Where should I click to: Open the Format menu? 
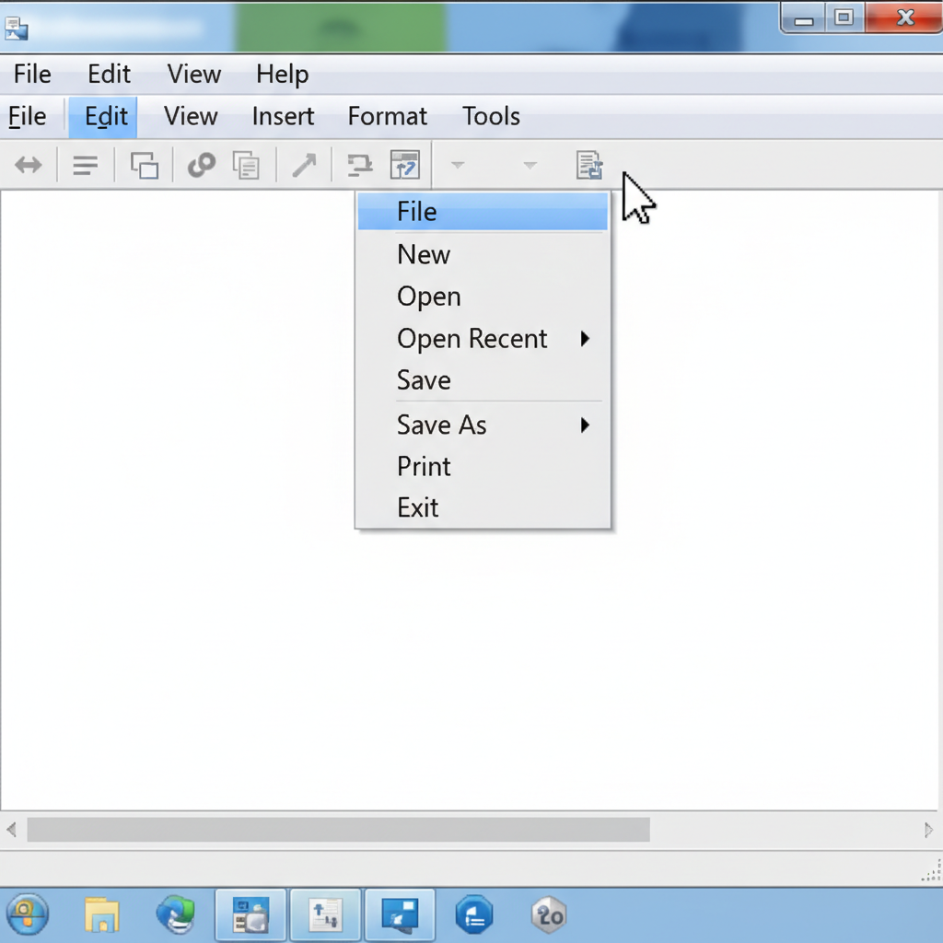click(x=387, y=117)
